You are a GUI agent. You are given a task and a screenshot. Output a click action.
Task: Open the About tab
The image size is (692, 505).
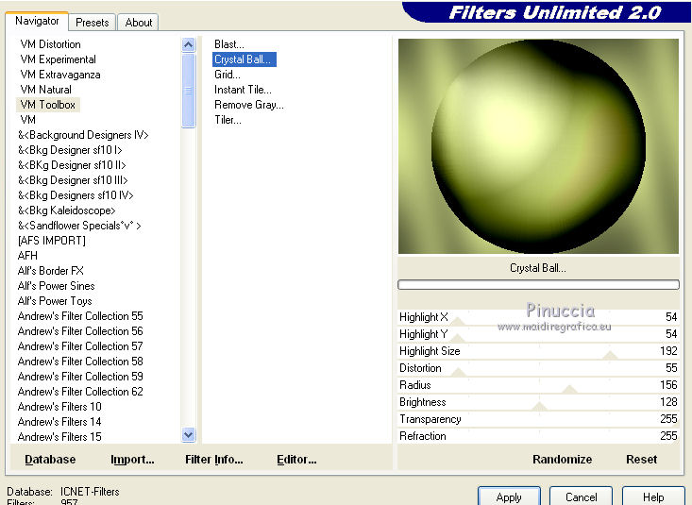(139, 23)
